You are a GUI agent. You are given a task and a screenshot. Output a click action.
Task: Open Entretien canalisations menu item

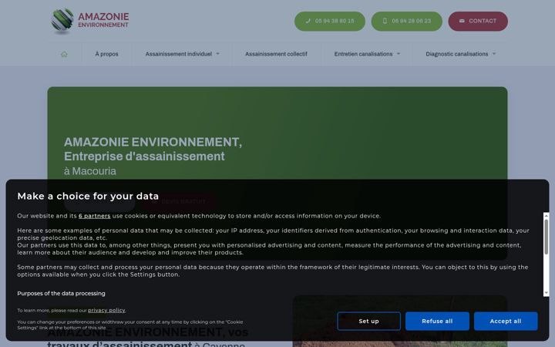[x=363, y=54]
